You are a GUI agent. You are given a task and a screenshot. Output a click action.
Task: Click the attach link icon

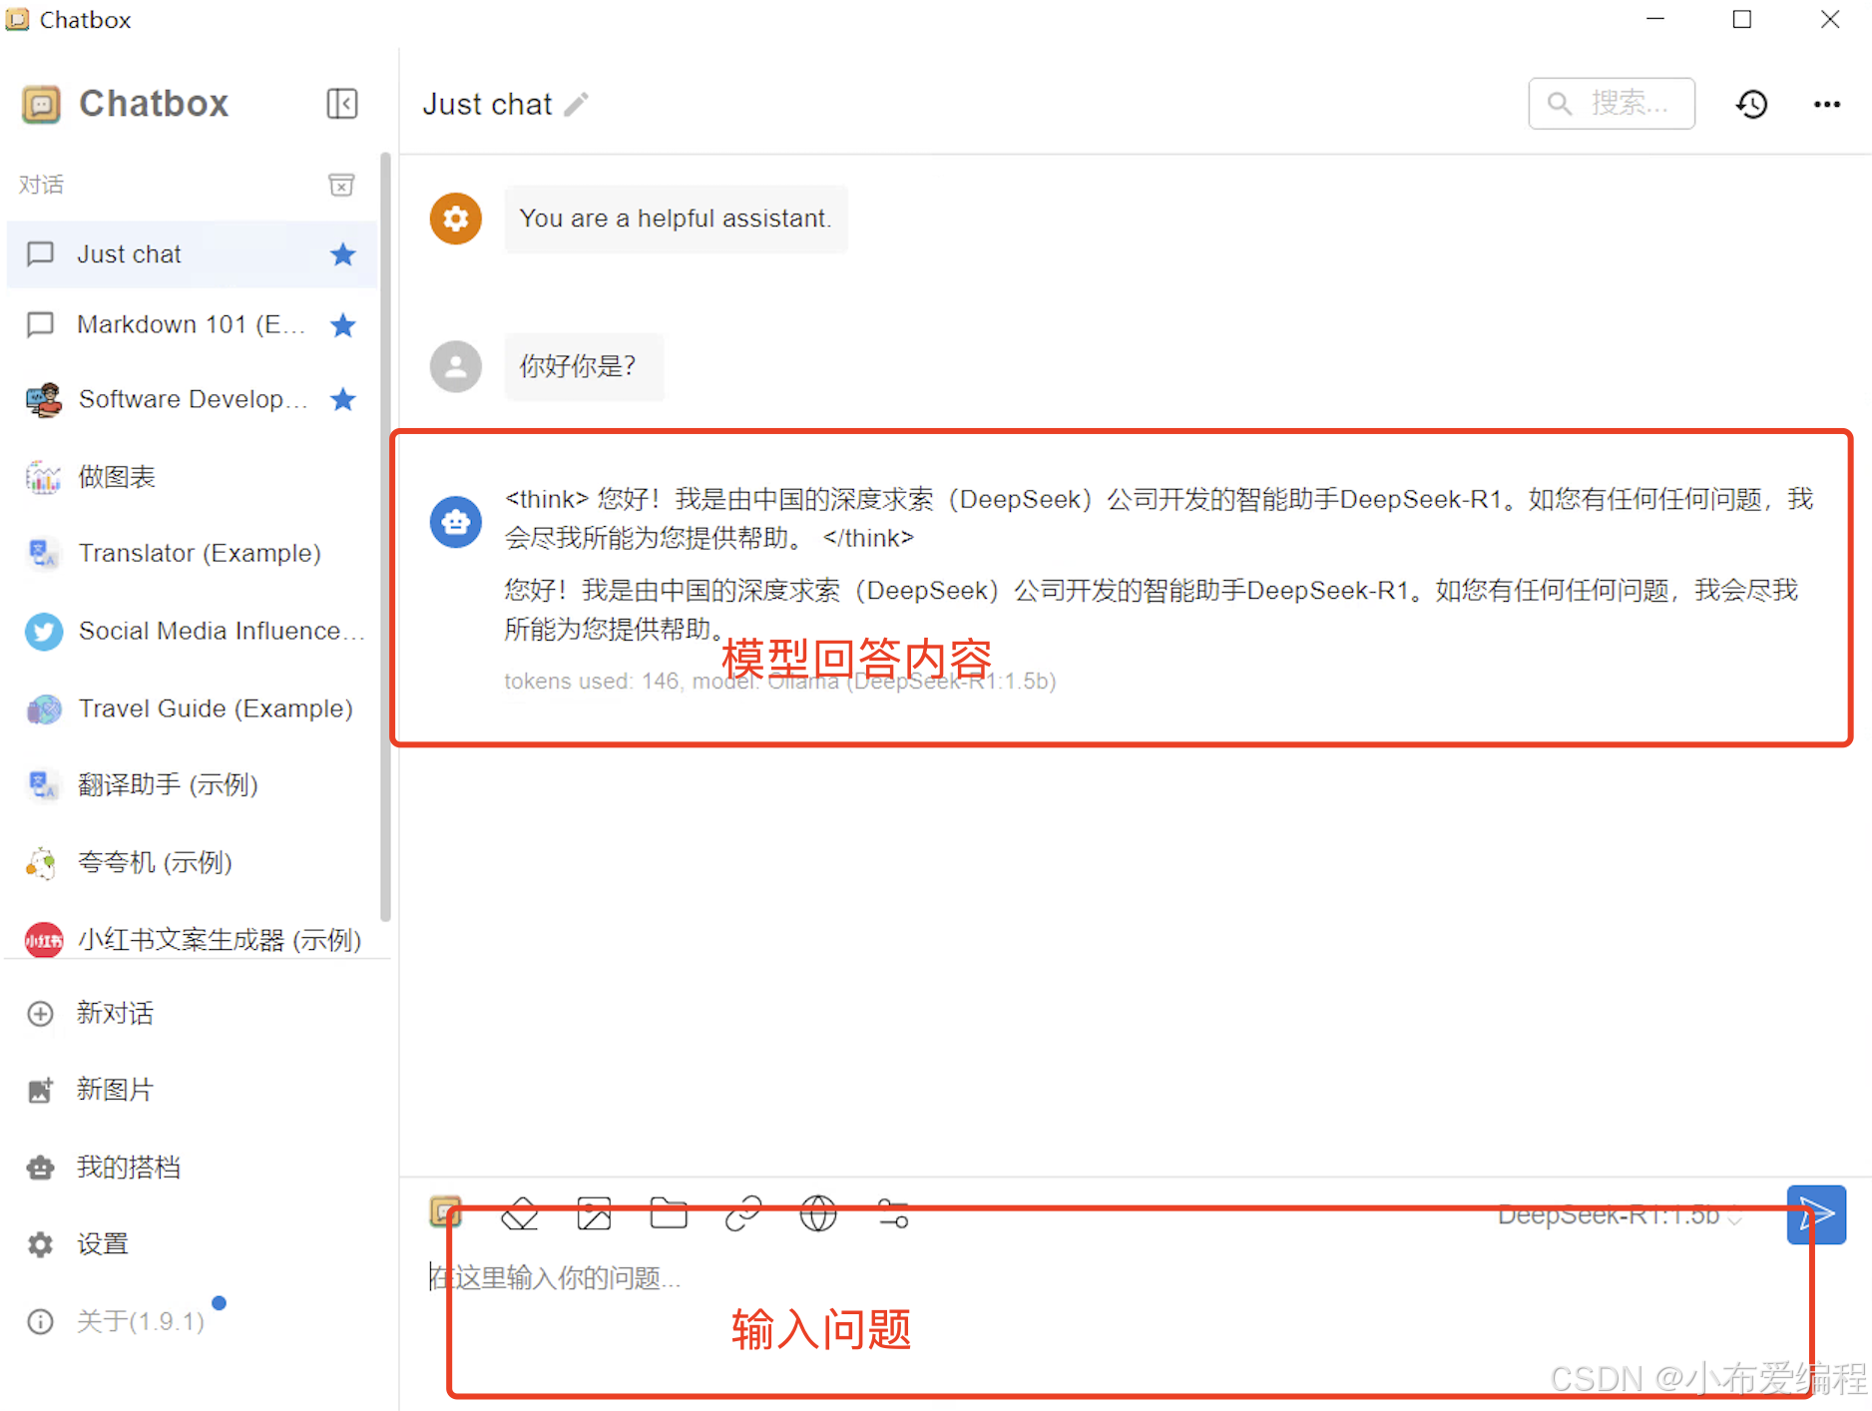point(743,1214)
